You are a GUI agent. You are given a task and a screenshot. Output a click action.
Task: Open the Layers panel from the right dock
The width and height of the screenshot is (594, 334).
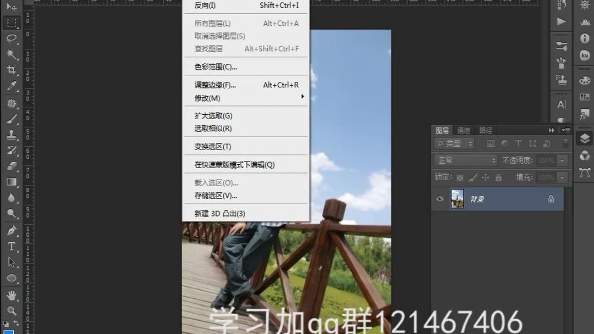[442, 130]
